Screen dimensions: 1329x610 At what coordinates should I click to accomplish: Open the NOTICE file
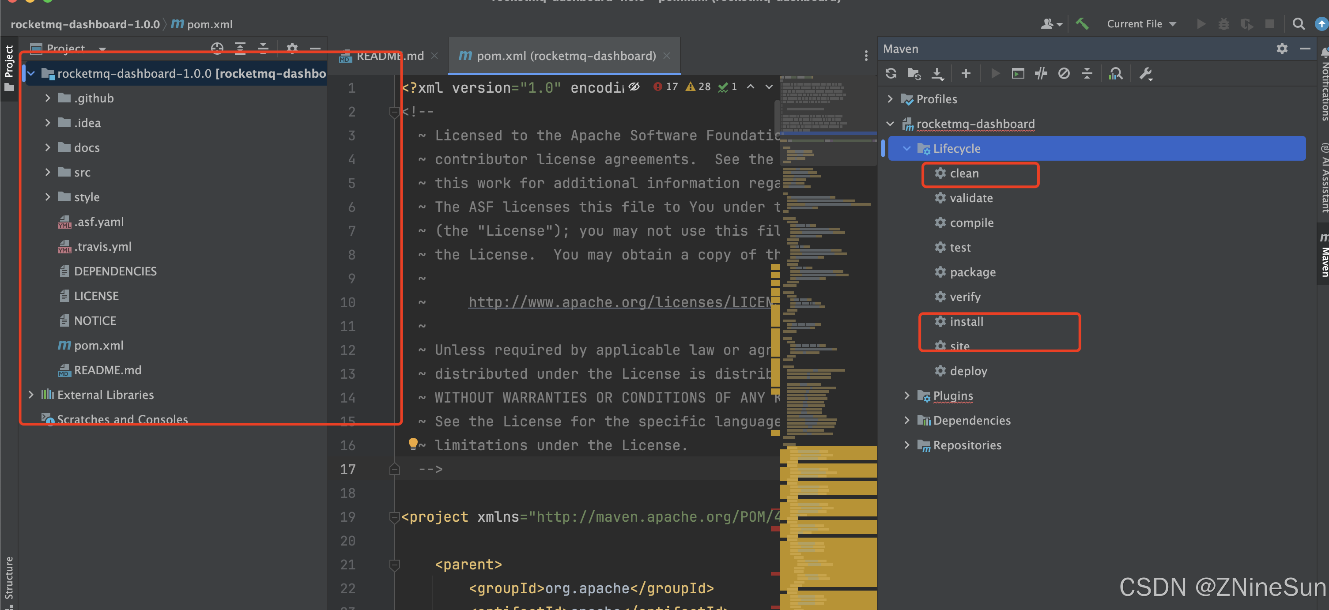[x=95, y=321]
